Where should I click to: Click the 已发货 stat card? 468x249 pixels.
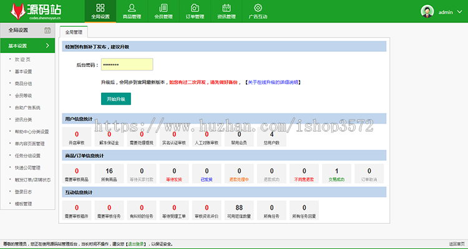(x=207, y=173)
